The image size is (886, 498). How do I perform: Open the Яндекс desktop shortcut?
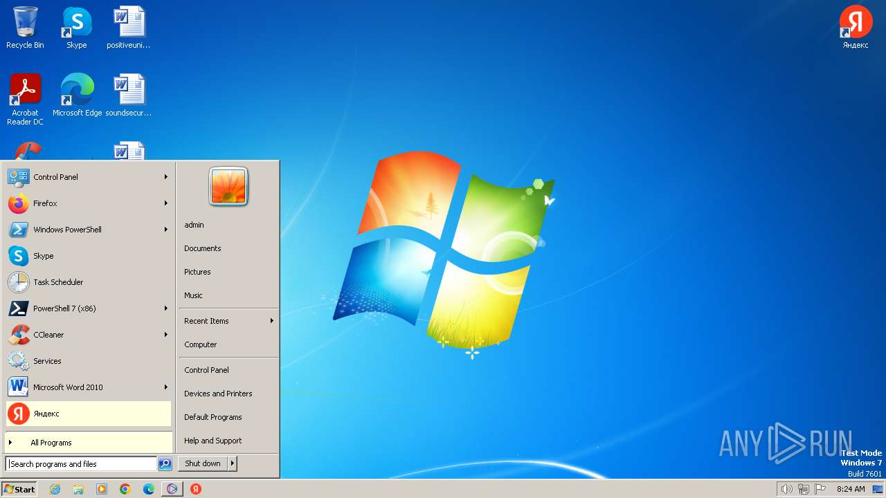(x=856, y=28)
